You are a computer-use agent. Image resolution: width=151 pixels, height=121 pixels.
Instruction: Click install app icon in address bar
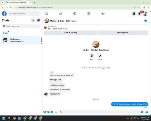pyautogui.click(x=134, y=8)
